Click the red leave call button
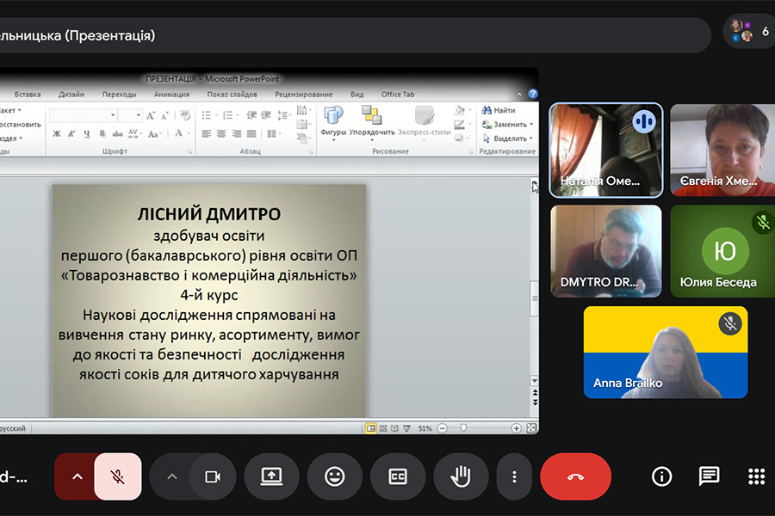 pos(575,476)
